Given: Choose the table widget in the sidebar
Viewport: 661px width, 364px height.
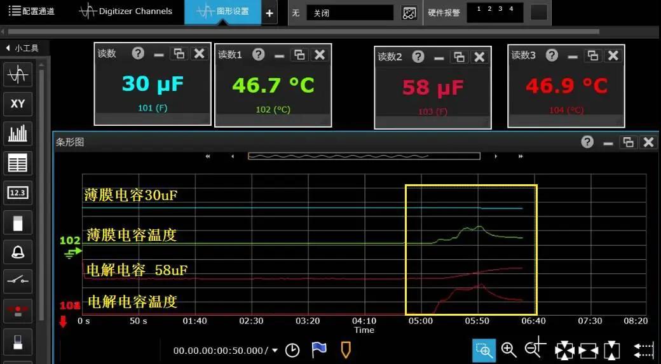Looking at the screenshot, I should tap(18, 163).
